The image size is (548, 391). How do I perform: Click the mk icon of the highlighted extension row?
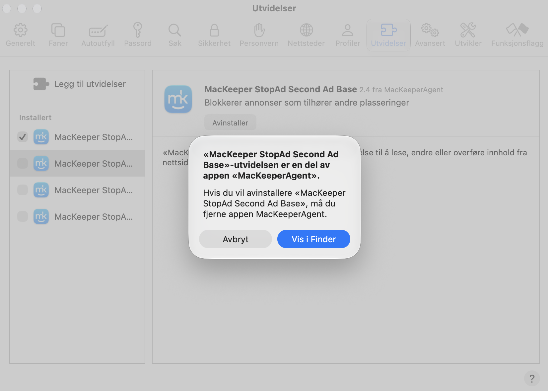41,163
